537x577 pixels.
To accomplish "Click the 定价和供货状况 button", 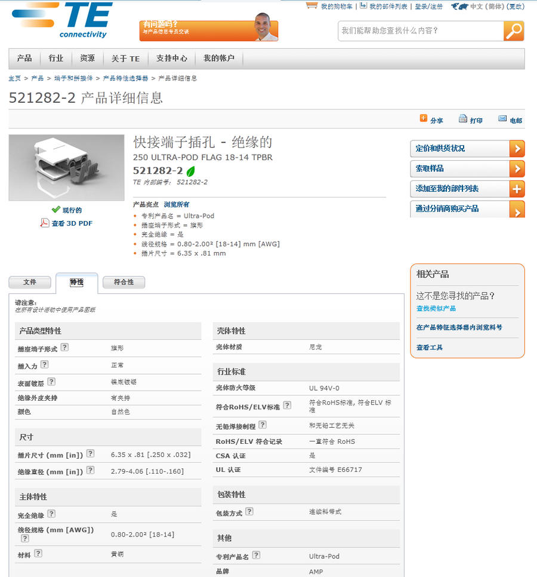I will [467, 149].
